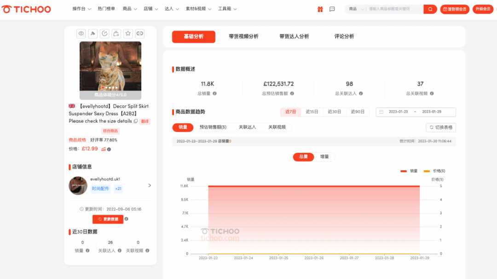Open the search category 商品 selector
Screen dimensions: 497x279
pyautogui.click(x=356, y=9)
